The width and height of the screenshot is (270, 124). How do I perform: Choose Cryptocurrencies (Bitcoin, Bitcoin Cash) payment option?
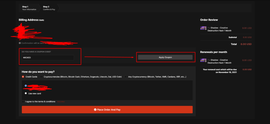click(42, 77)
